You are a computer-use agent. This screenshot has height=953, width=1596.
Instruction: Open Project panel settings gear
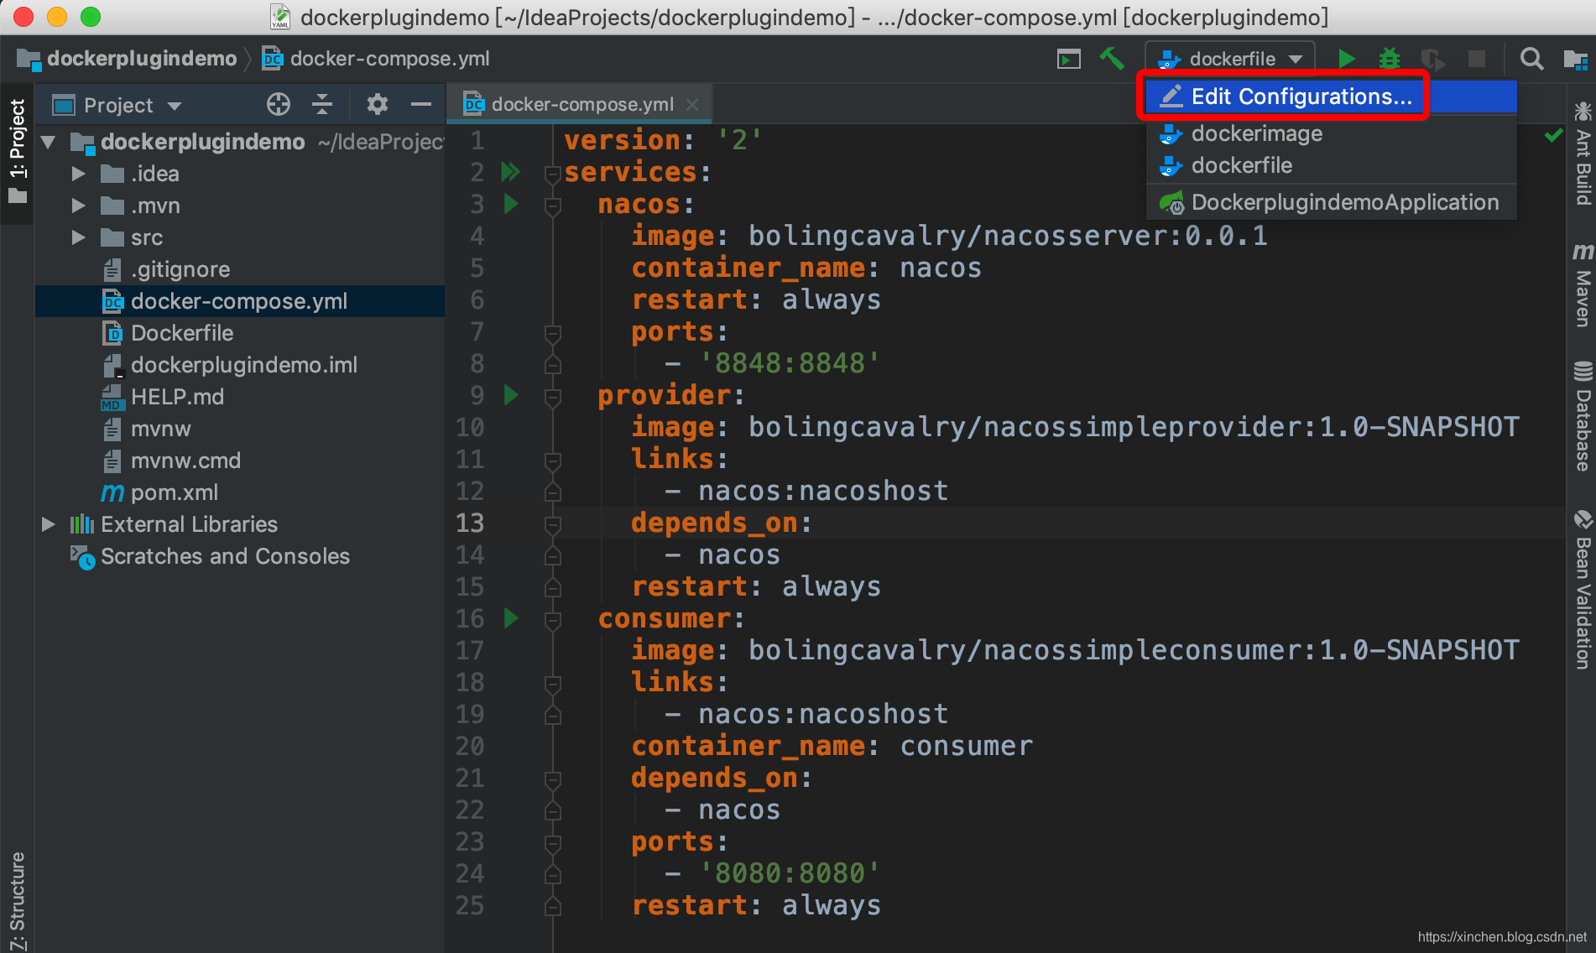[377, 105]
